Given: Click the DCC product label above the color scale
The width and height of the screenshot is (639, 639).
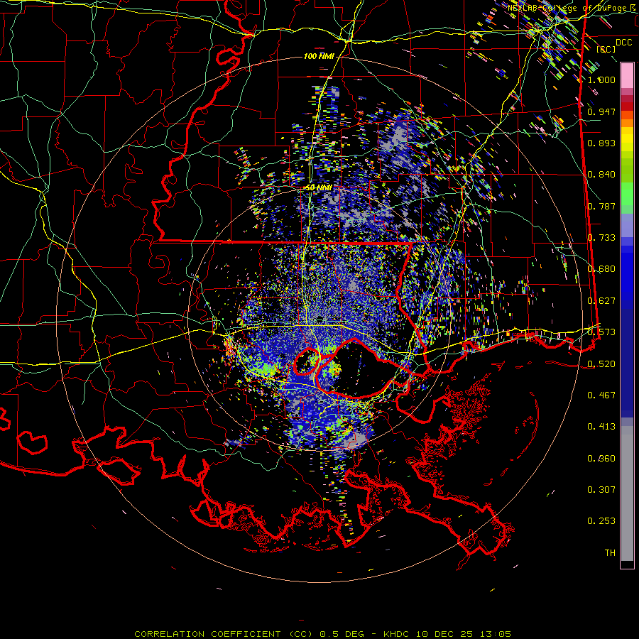Looking at the screenshot, I should (x=623, y=43).
